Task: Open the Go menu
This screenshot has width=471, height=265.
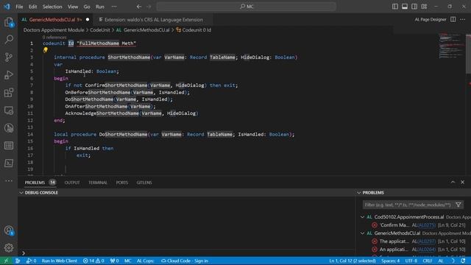Action: click(87, 7)
